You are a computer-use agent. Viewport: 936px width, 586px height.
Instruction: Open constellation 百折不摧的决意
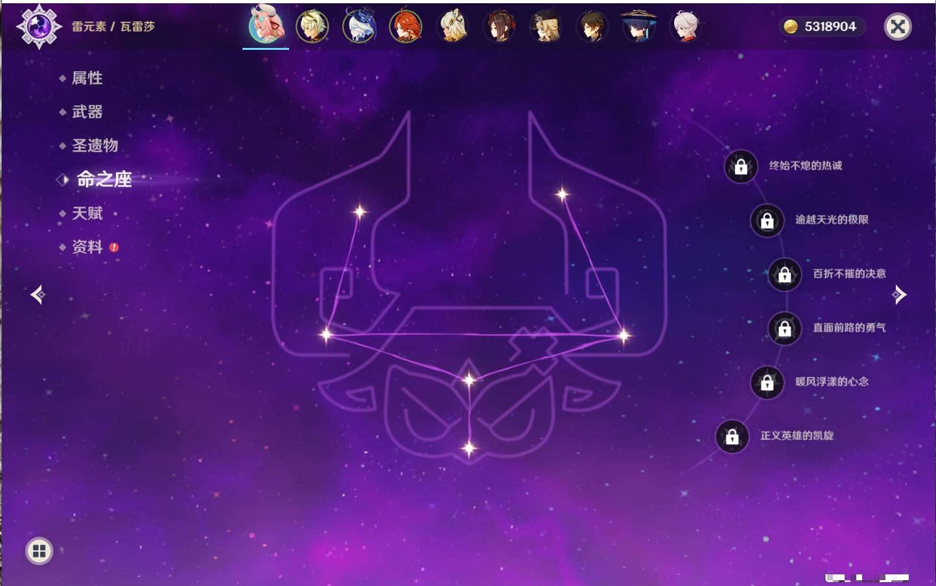pos(849,273)
